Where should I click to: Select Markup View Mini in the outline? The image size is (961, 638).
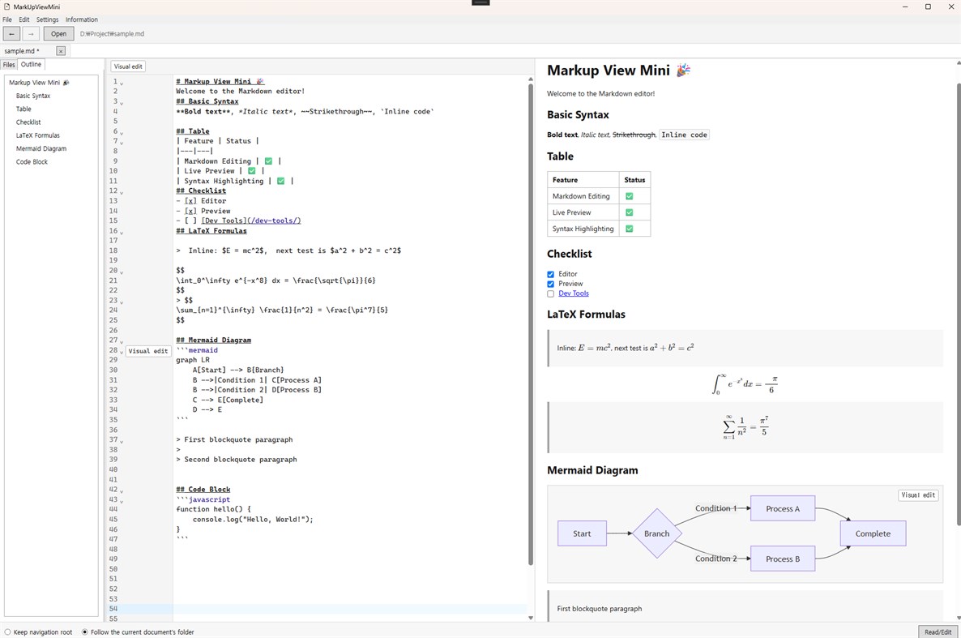[39, 82]
